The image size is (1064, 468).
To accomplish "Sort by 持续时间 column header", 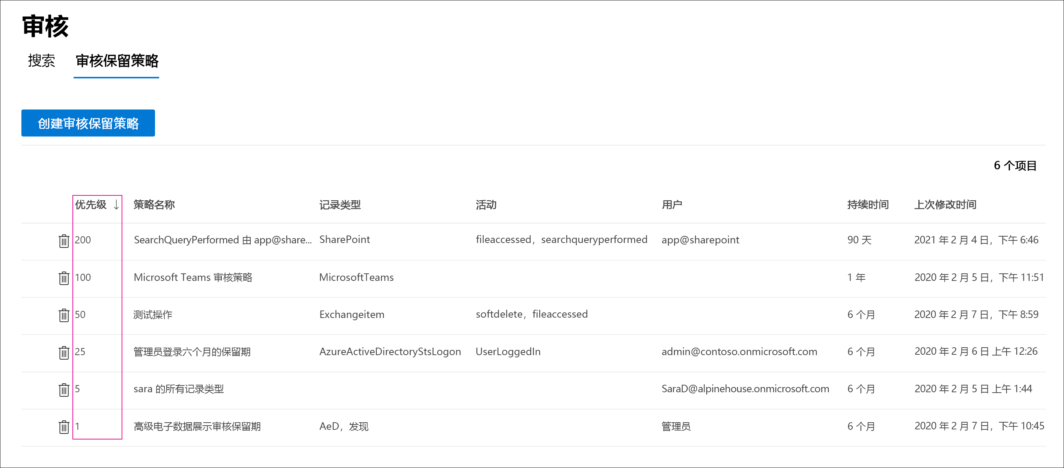I will [868, 204].
